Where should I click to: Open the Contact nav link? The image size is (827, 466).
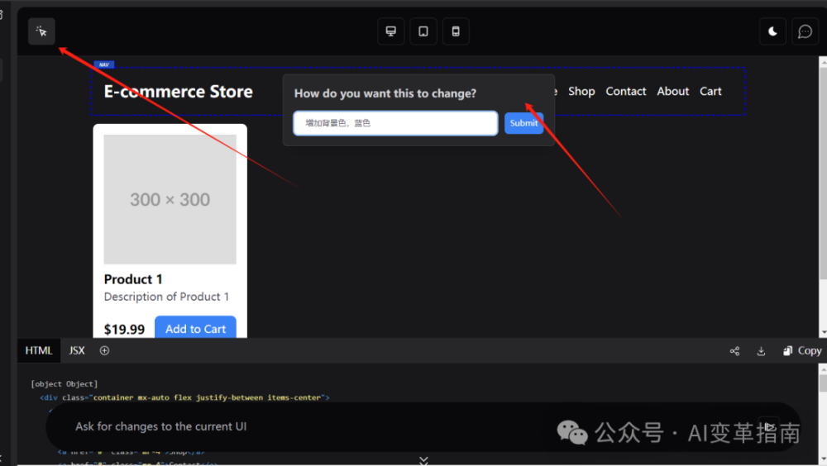coord(625,91)
